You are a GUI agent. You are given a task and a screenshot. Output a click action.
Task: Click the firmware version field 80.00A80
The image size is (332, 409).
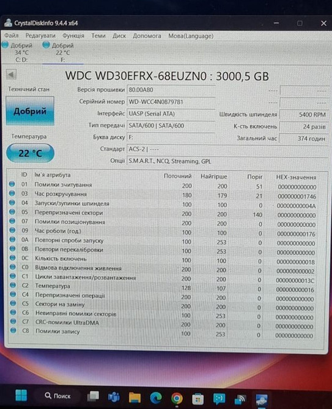pyautogui.click(x=171, y=90)
